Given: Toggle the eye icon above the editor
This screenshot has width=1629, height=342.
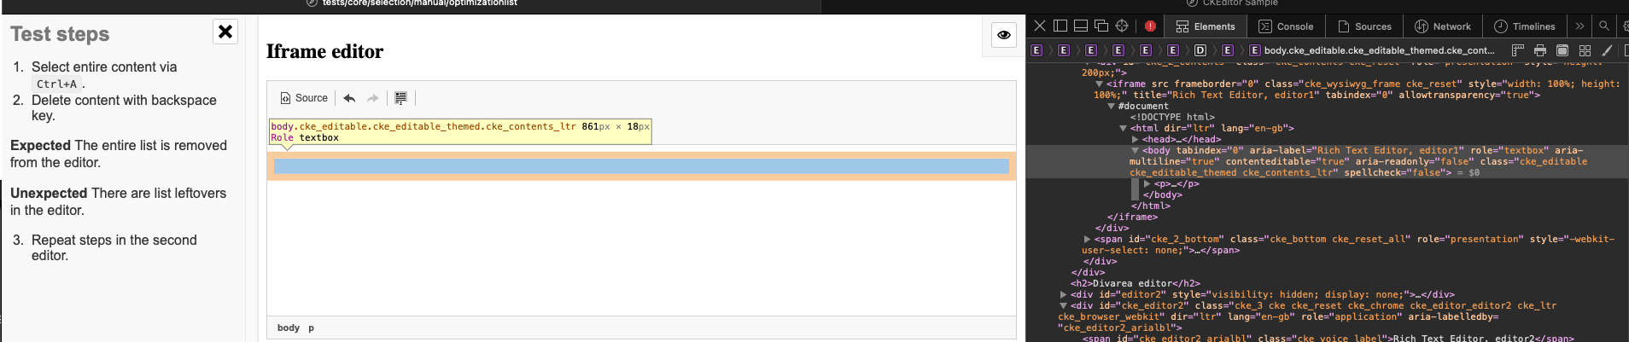Looking at the screenshot, I should click(x=1004, y=35).
